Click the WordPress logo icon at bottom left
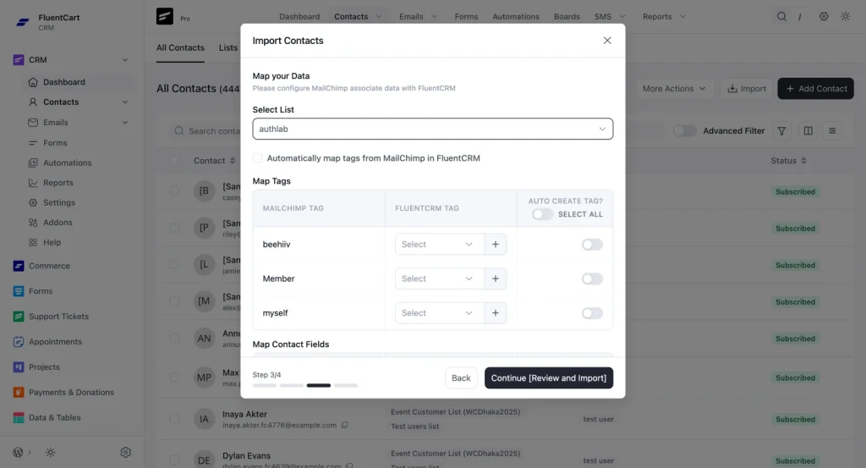Image resolution: width=866 pixels, height=468 pixels. 19,452
